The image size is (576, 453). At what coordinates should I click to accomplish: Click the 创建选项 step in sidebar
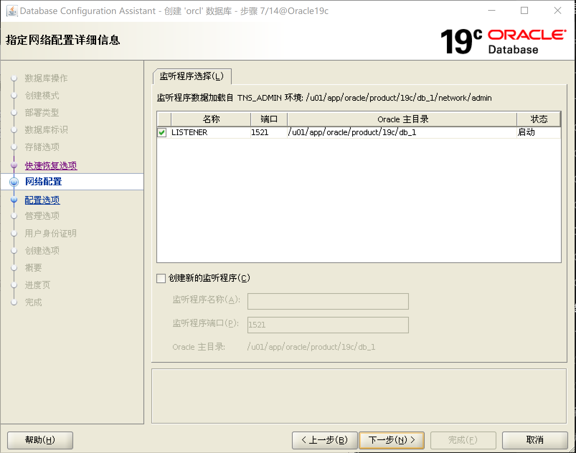[x=42, y=251]
